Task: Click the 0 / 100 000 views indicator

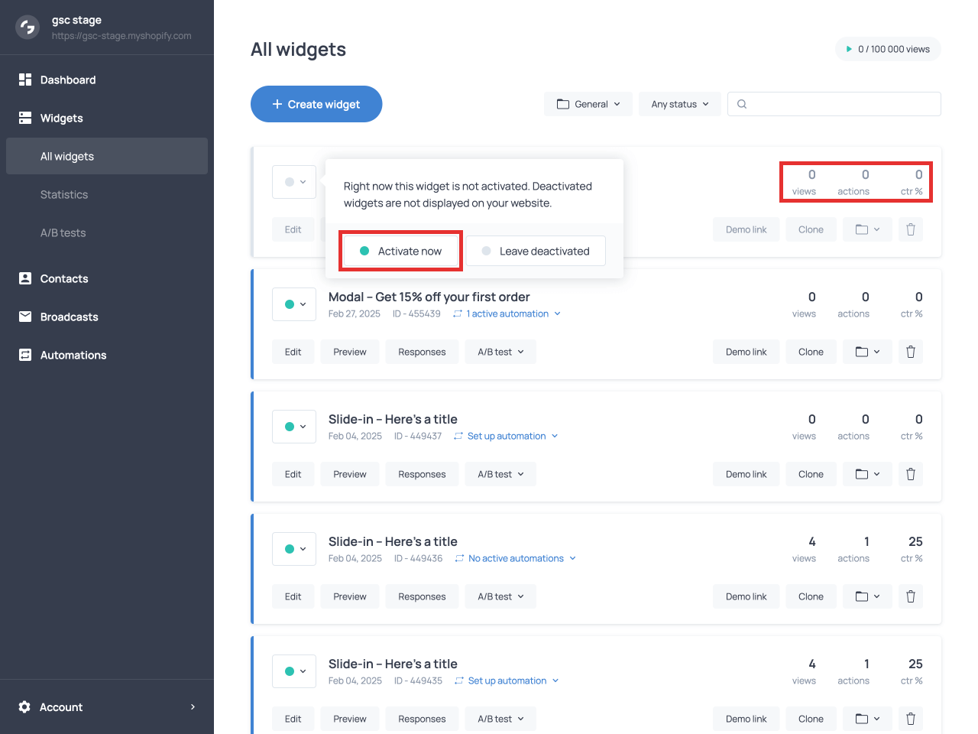Action: (888, 49)
